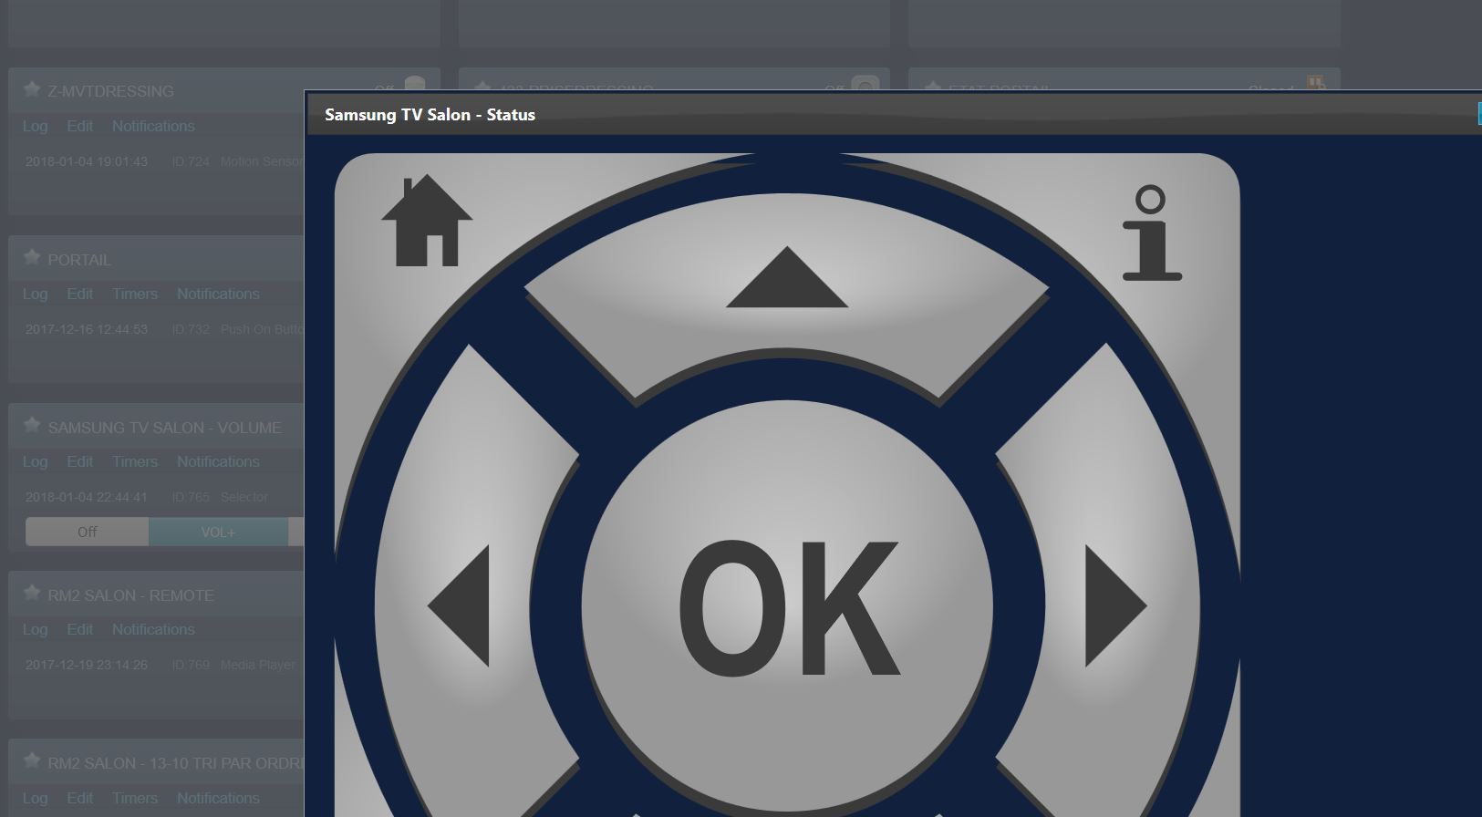This screenshot has height=817, width=1482.
Task: Star the Z-MVTDRESSING device as favorite
Action: coord(32,89)
